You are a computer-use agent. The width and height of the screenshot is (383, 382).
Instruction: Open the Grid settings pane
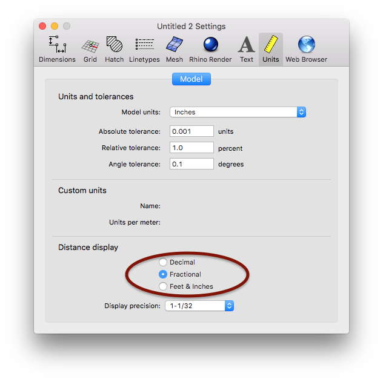tap(90, 49)
